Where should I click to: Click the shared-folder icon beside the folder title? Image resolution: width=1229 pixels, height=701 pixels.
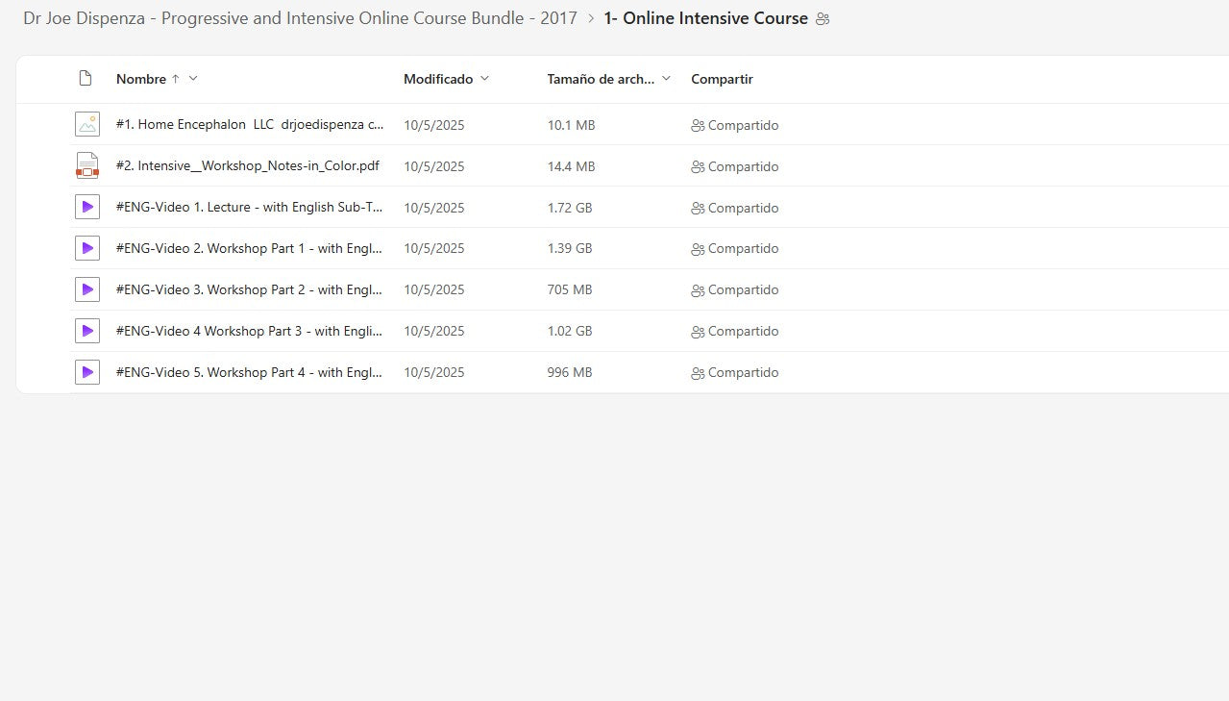click(x=823, y=19)
